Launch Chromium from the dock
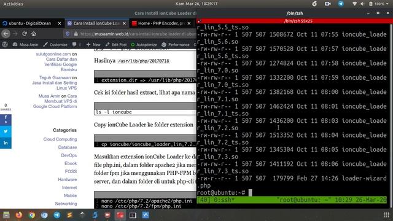The height and width of the screenshot is (221, 393). point(44,215)
